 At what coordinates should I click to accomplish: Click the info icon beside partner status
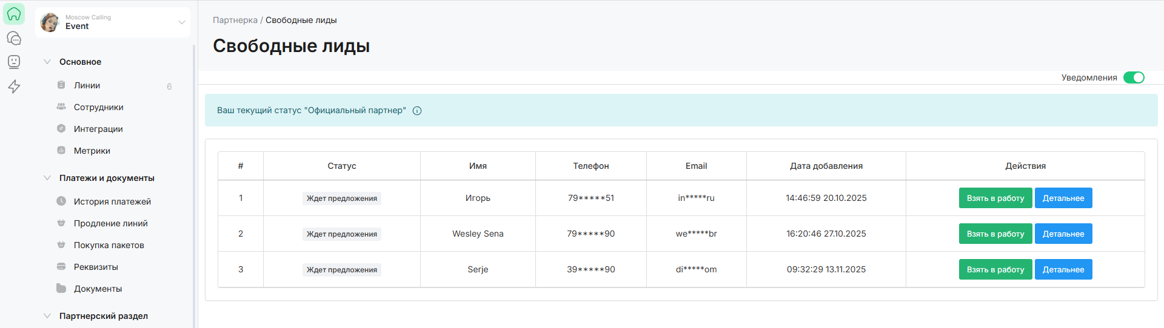(x=417, y=111)
